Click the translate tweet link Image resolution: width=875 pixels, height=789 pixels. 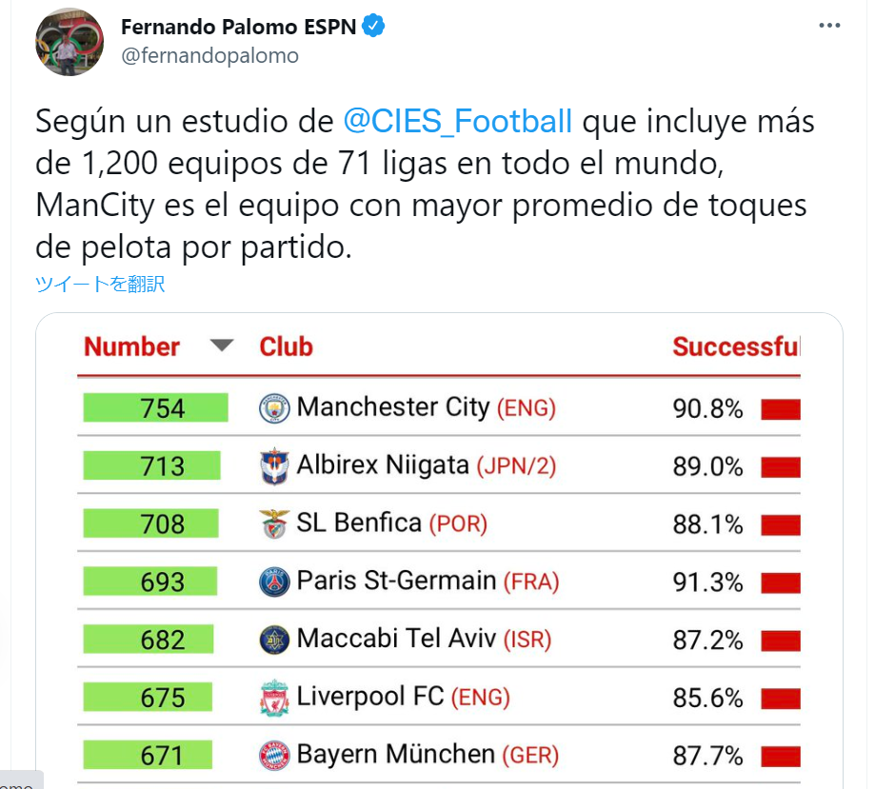pyautogui.click(x=100, y=284)
